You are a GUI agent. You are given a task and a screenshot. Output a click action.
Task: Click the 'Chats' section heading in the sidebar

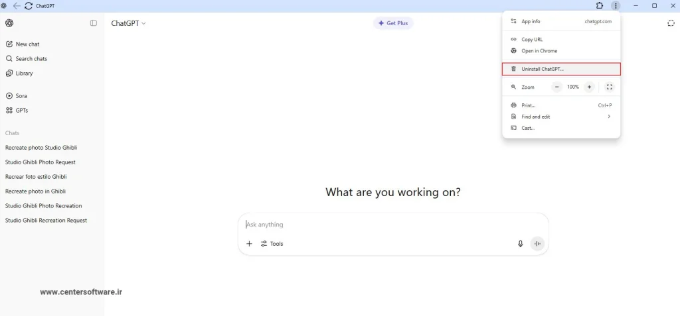[12, 133]
